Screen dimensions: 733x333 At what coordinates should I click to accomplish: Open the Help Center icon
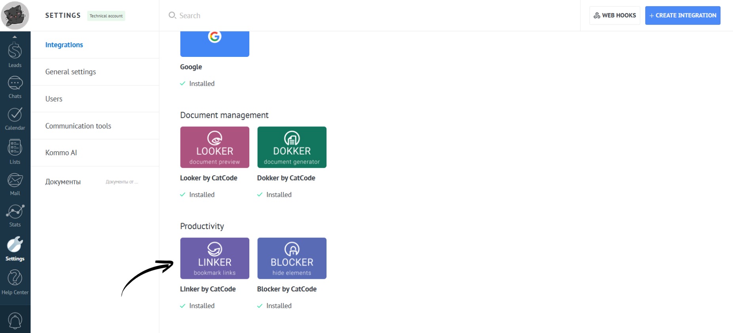pyautogui.click(x=15, y=282)
